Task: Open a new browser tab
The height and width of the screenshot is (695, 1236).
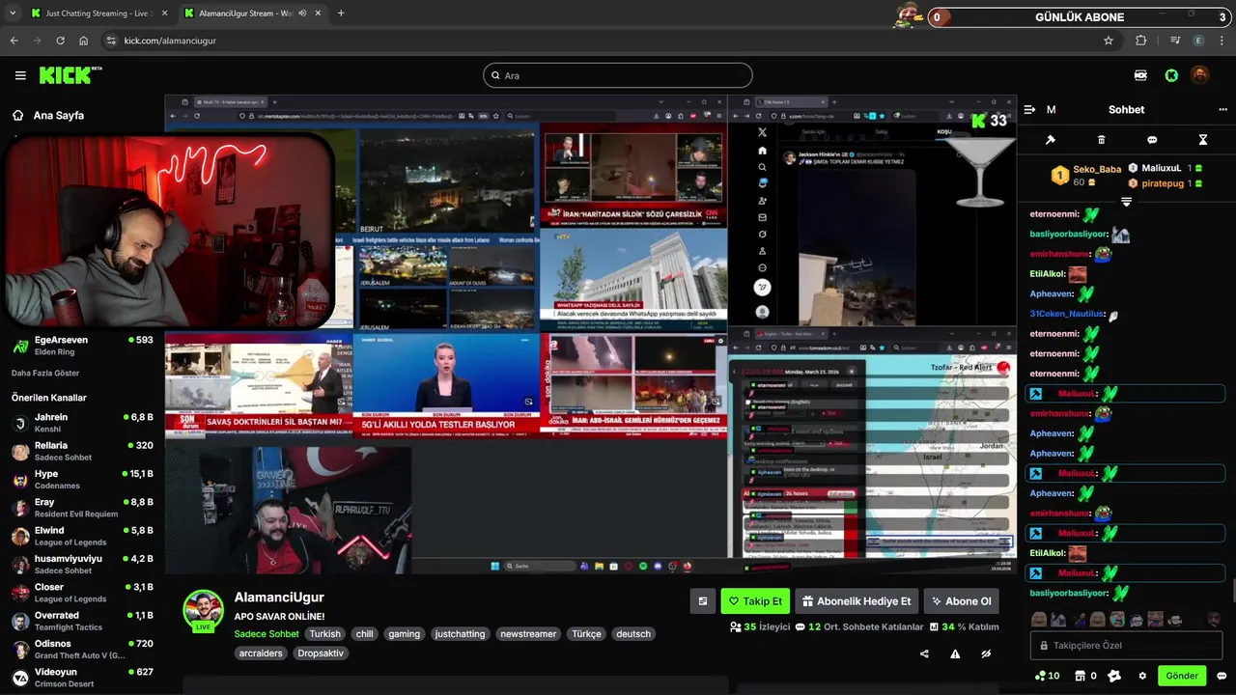Action: pyautogui.click(x=341, y=14)
